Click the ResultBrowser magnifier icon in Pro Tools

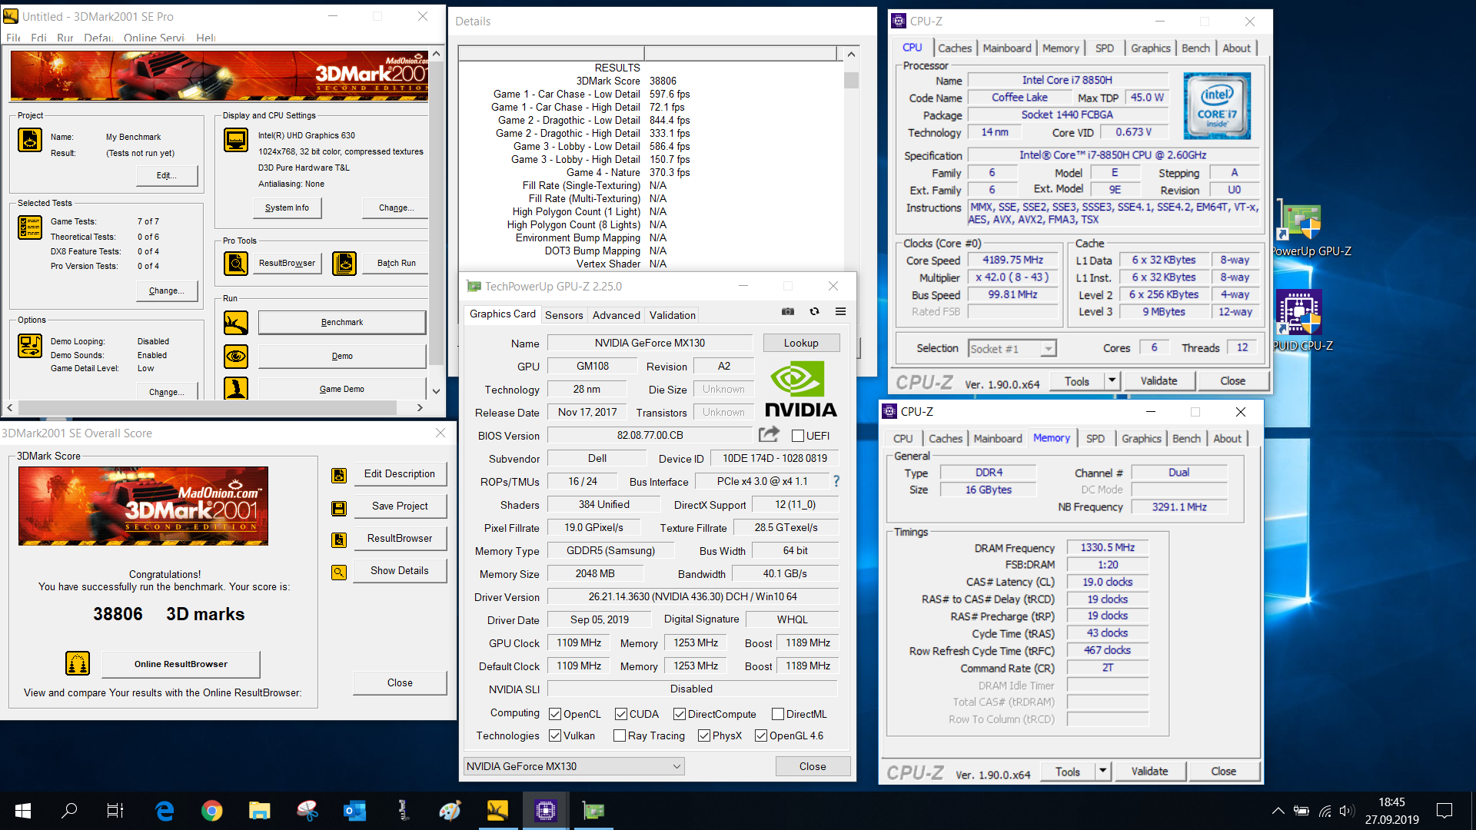coord(236,263)
